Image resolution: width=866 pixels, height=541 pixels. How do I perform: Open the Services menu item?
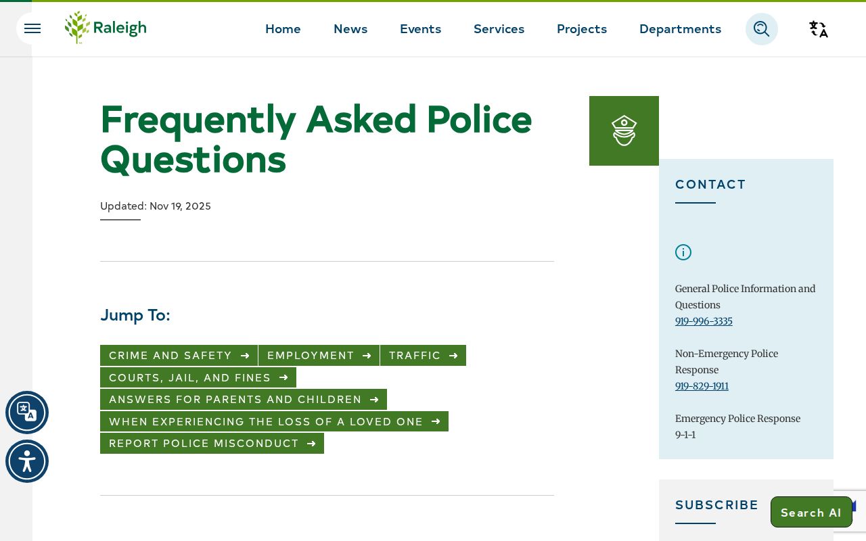coord(499,29)
